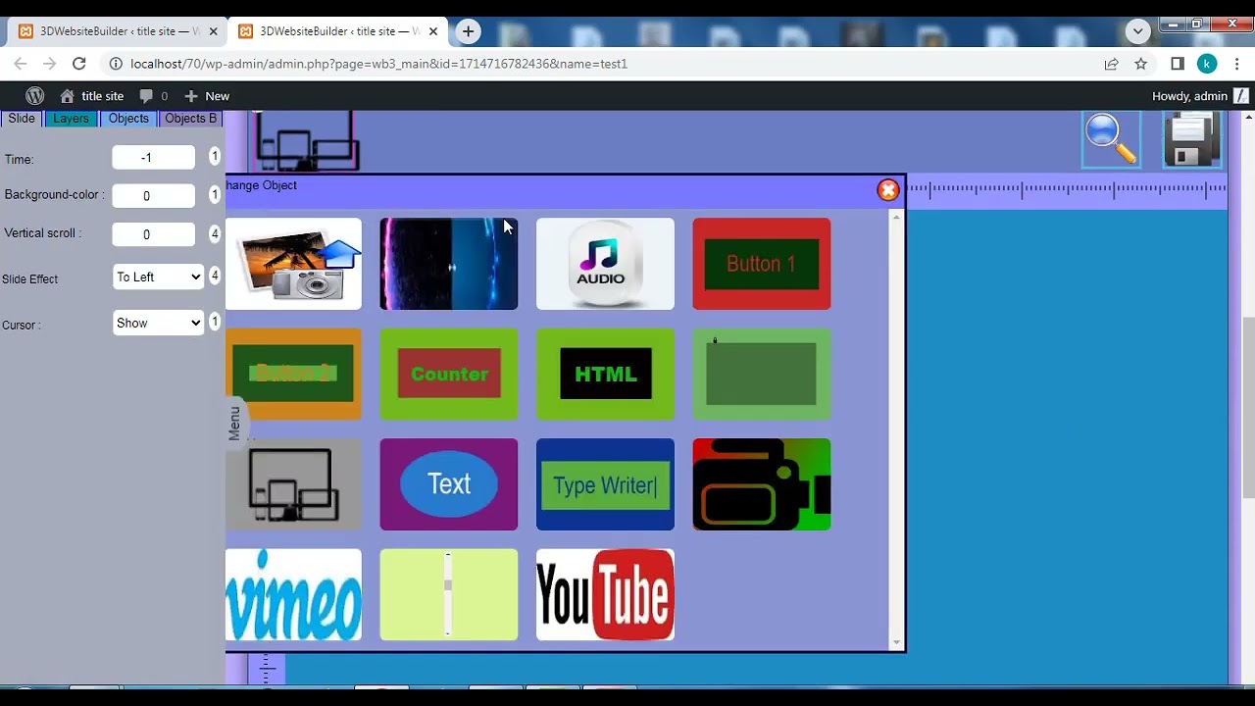Toggle the browser side panel icon
1255x706 pixels.
pyautogui.click(x=1178, y=64)
